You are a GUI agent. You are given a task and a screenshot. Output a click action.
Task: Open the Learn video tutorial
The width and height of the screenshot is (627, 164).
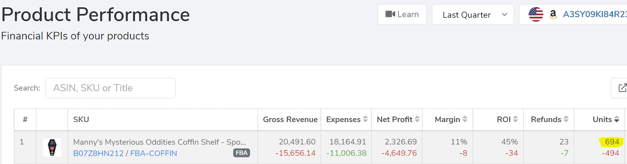(402, 14)
